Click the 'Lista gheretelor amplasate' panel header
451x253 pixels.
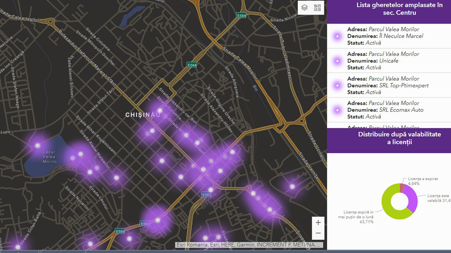pos(389,9)
